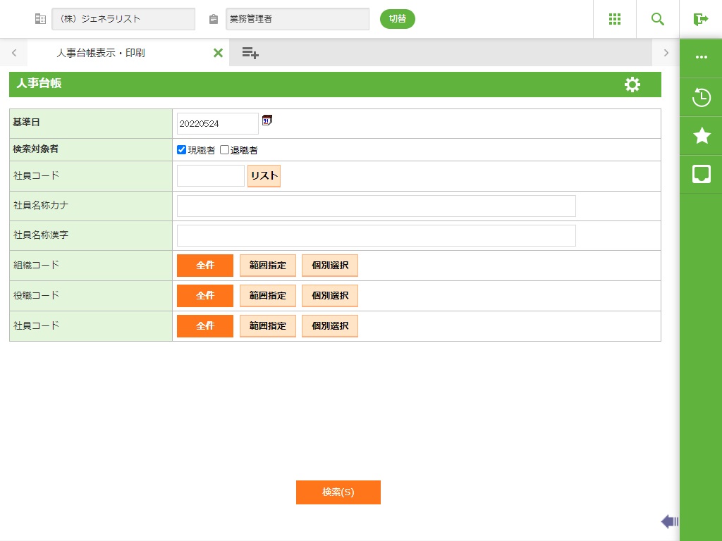
Task: Open the inbox tray icon in sidebar
Action: (x=702, y=174)
